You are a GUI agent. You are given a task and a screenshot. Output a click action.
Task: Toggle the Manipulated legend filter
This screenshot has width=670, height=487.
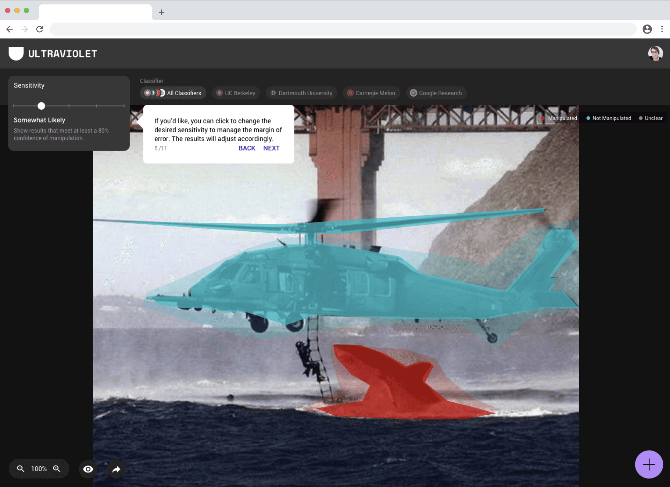click(x=559, y=118)
